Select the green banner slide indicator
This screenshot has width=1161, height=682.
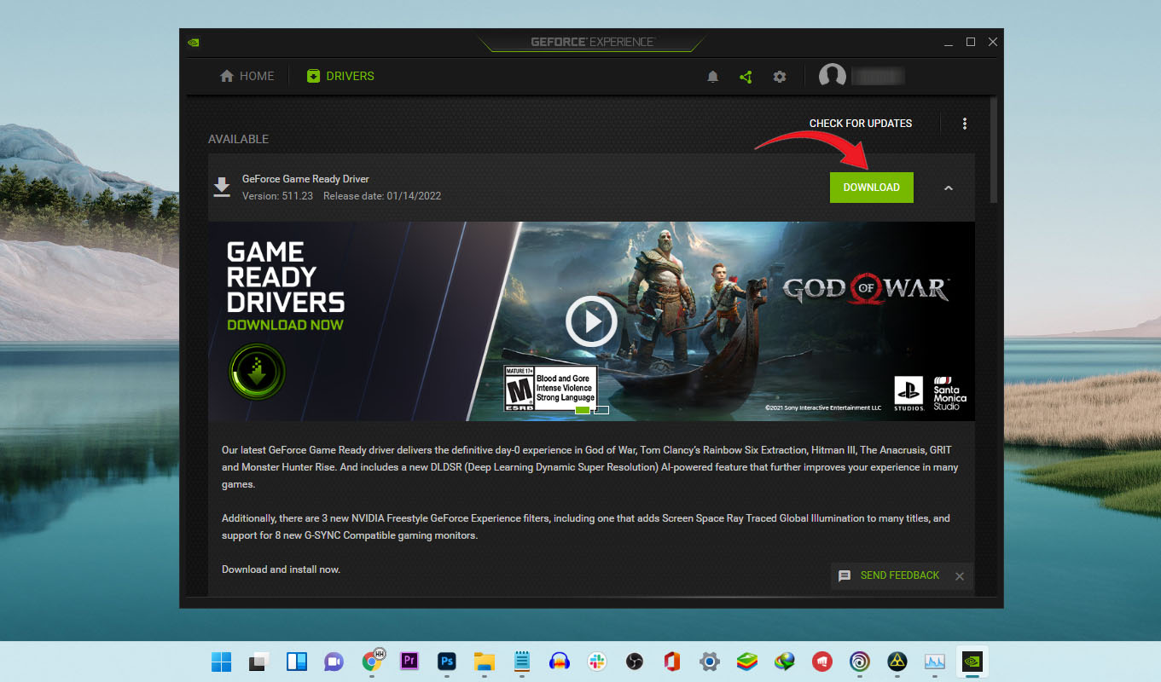point(583,410)
